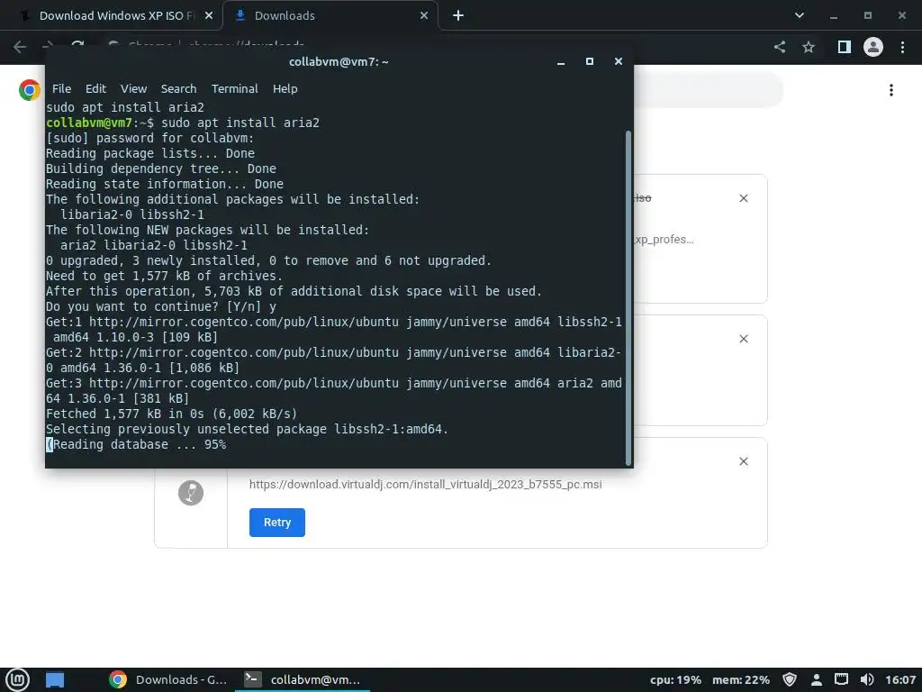Click the cpu: 19% monitor
922x692 pixels.
coord(675,679)
